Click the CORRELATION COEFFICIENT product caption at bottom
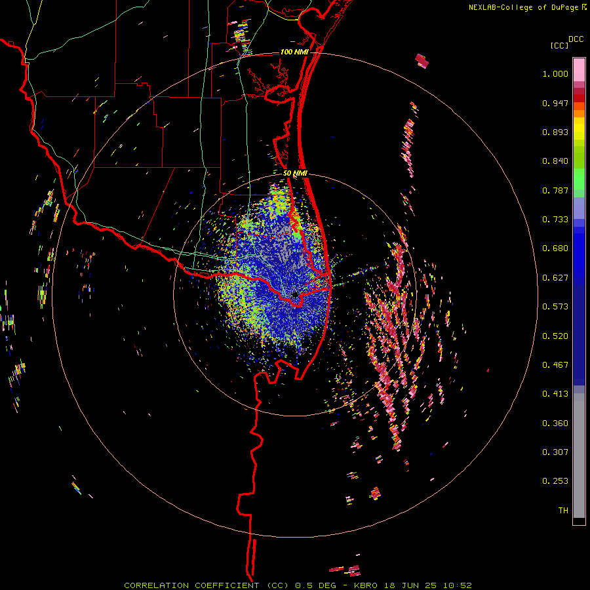 pos(298,585)
